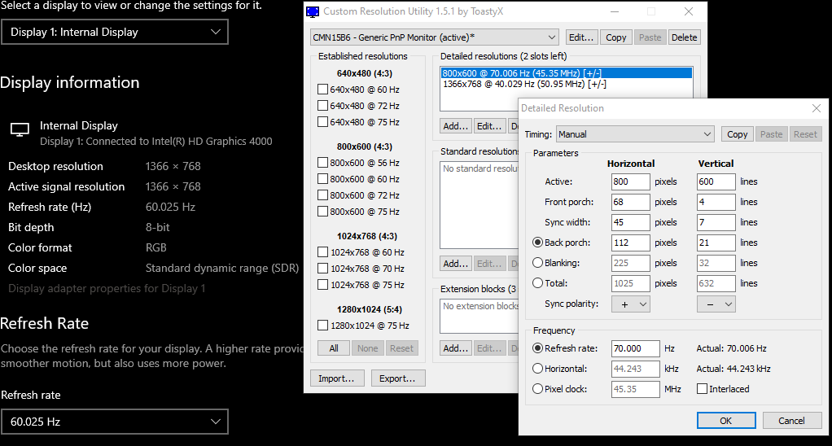Click the Export... button

pos(398,378)
